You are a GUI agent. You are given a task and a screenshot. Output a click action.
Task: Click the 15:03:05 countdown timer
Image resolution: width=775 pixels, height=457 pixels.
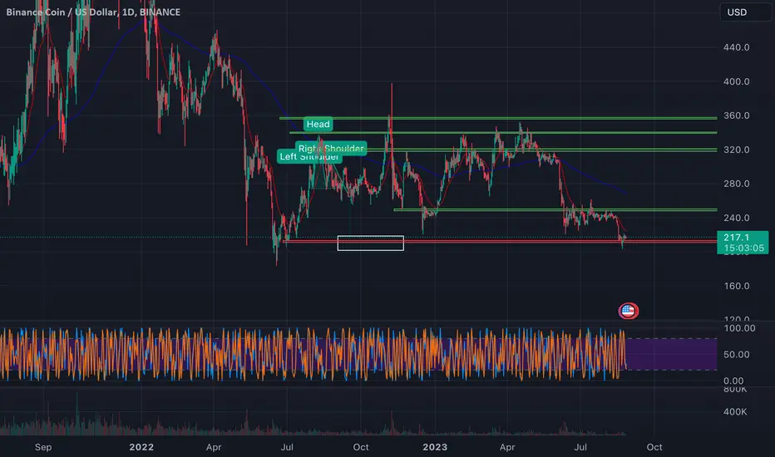click(744, 248)
